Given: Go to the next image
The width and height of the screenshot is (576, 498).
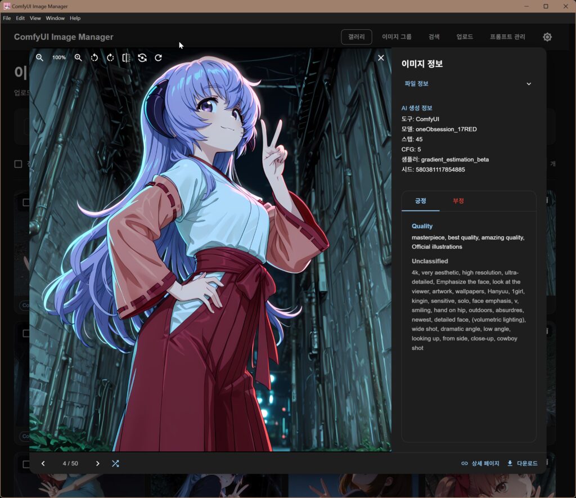Looking at the screenshot, I should click(x=97, y=463).
